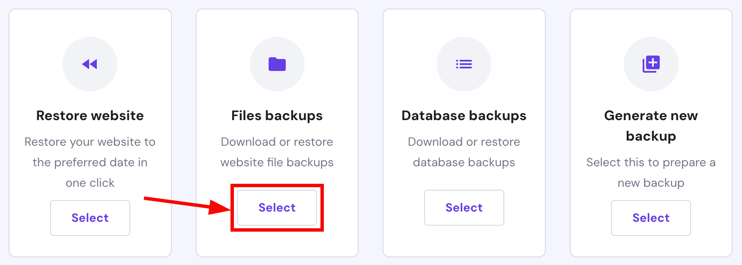Viewport: 742px width, 265px height.
Task: Click the 'website file backups' description text
Action: tap(277, 162)
